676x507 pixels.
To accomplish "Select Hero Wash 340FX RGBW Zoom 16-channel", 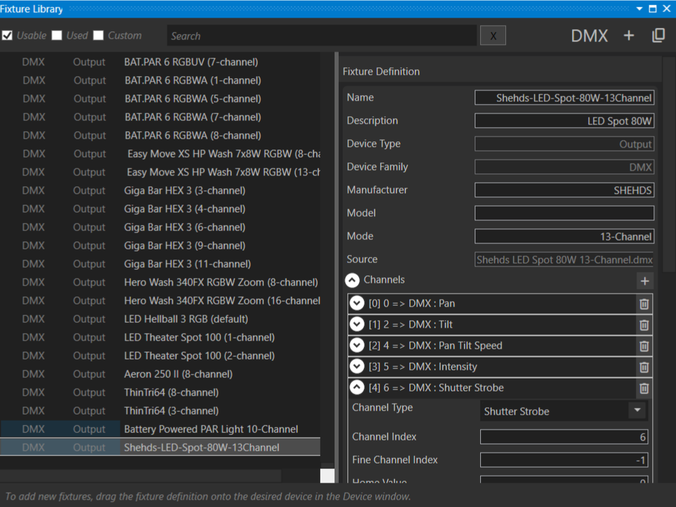I will (x=160, y=300).
